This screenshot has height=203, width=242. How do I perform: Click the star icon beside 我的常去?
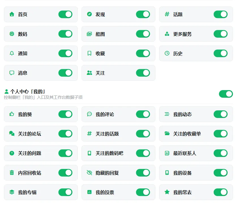click(x=167, y=192)
